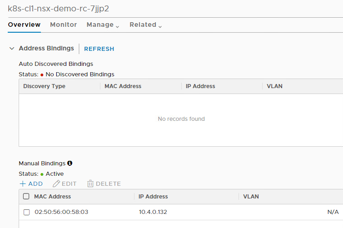The height and width of the screenshot is (228, 343).
Task: Open the Manage dropdown menu
Action: (103, 25)
